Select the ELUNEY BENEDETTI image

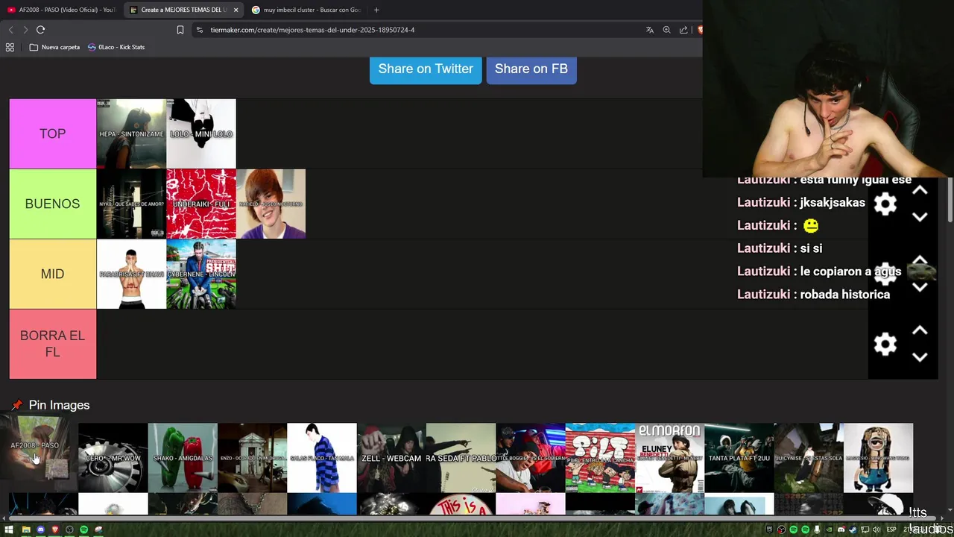coord(669,458)
